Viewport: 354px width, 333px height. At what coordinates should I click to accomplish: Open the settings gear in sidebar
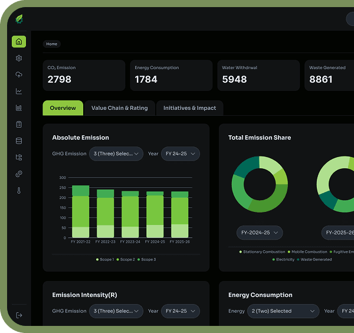(x=19, y=58)
